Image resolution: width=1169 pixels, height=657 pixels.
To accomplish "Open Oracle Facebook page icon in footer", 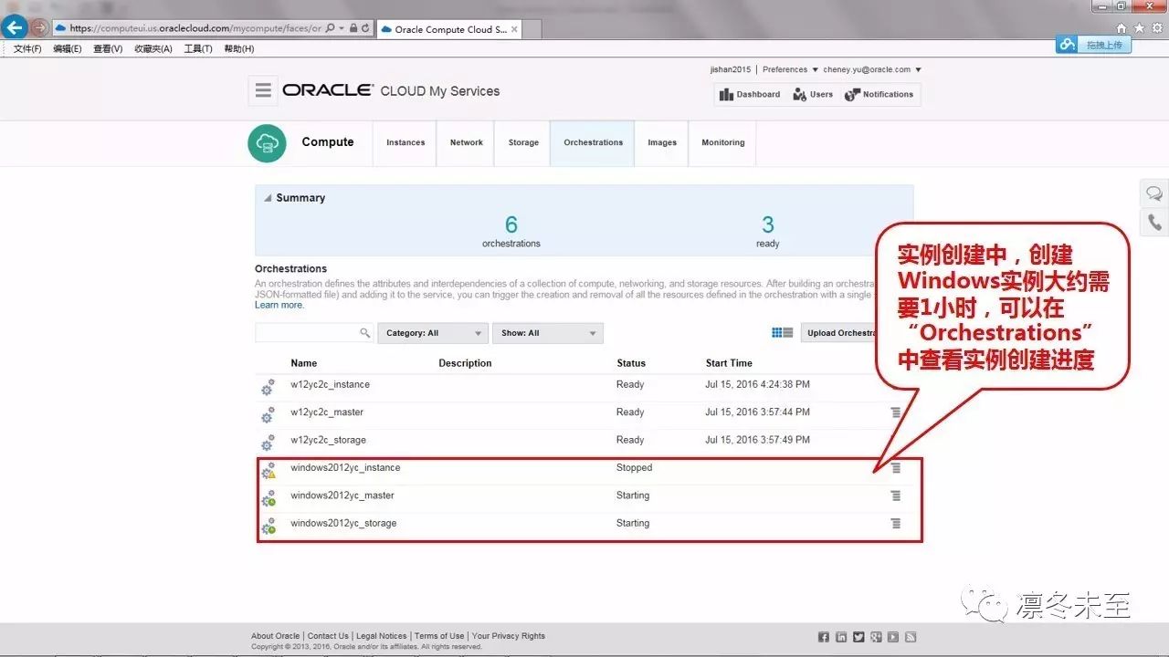I will coord(824,637).
